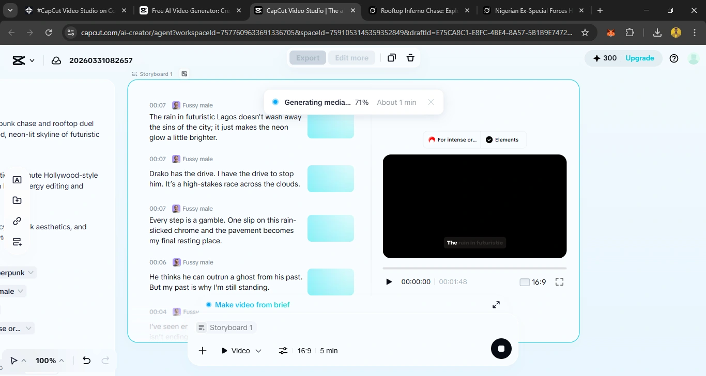The height and width of the screenshot is (376, 706).
Task: Click the add list icon in sidebar
Action: click(17, 242)
